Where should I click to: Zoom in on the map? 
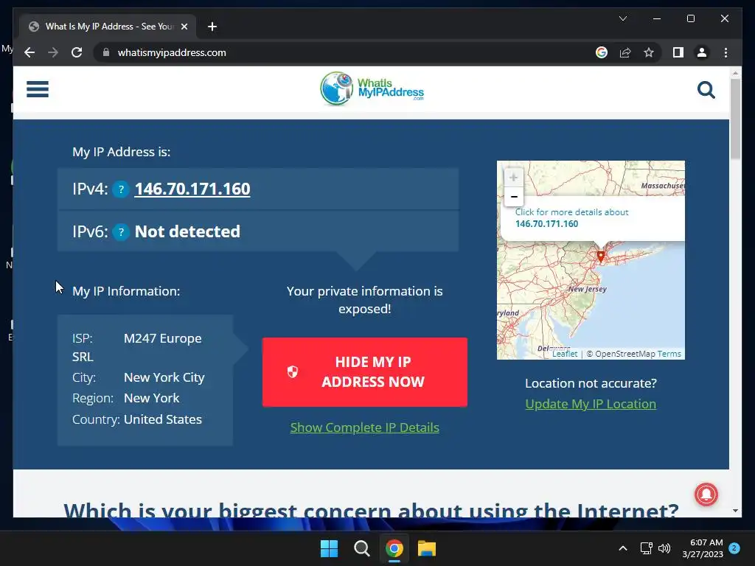pos(513,177)
